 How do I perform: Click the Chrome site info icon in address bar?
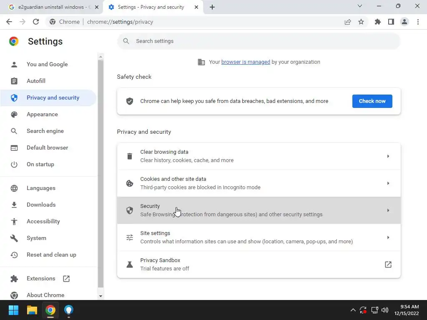[x=53, y=22]
